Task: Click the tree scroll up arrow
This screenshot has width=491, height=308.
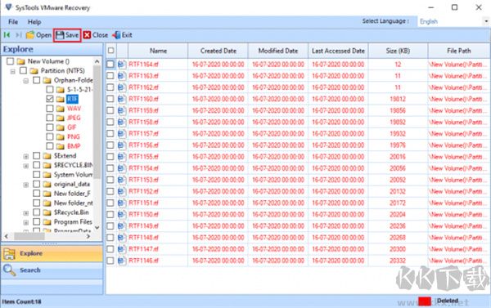Action: (97, 61)
